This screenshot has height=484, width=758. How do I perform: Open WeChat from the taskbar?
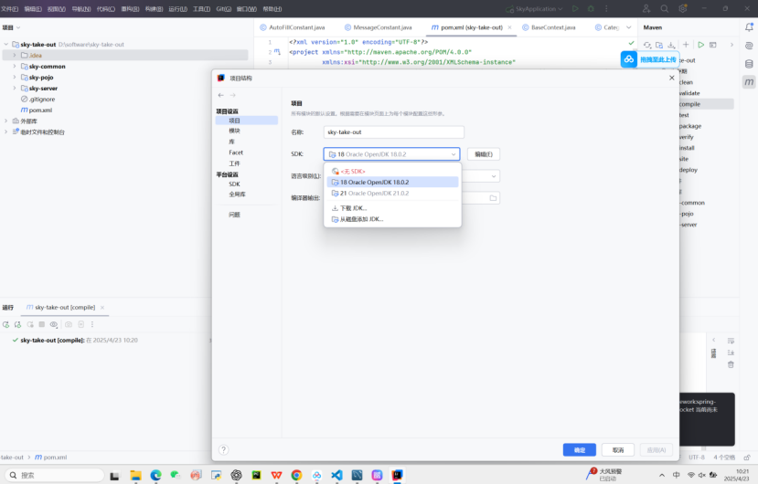[175, 475]
